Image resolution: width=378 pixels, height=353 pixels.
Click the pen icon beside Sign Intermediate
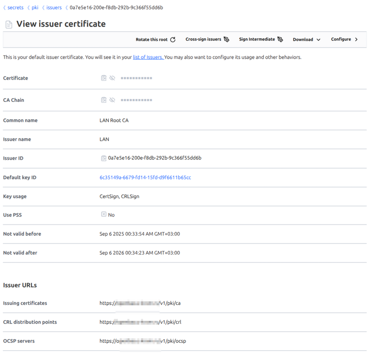pos(280,40)
